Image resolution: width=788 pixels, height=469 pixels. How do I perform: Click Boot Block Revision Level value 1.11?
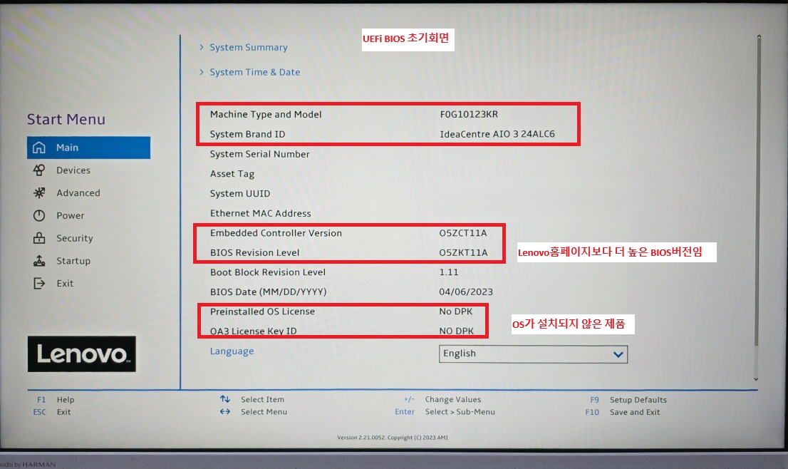[448, 272]
